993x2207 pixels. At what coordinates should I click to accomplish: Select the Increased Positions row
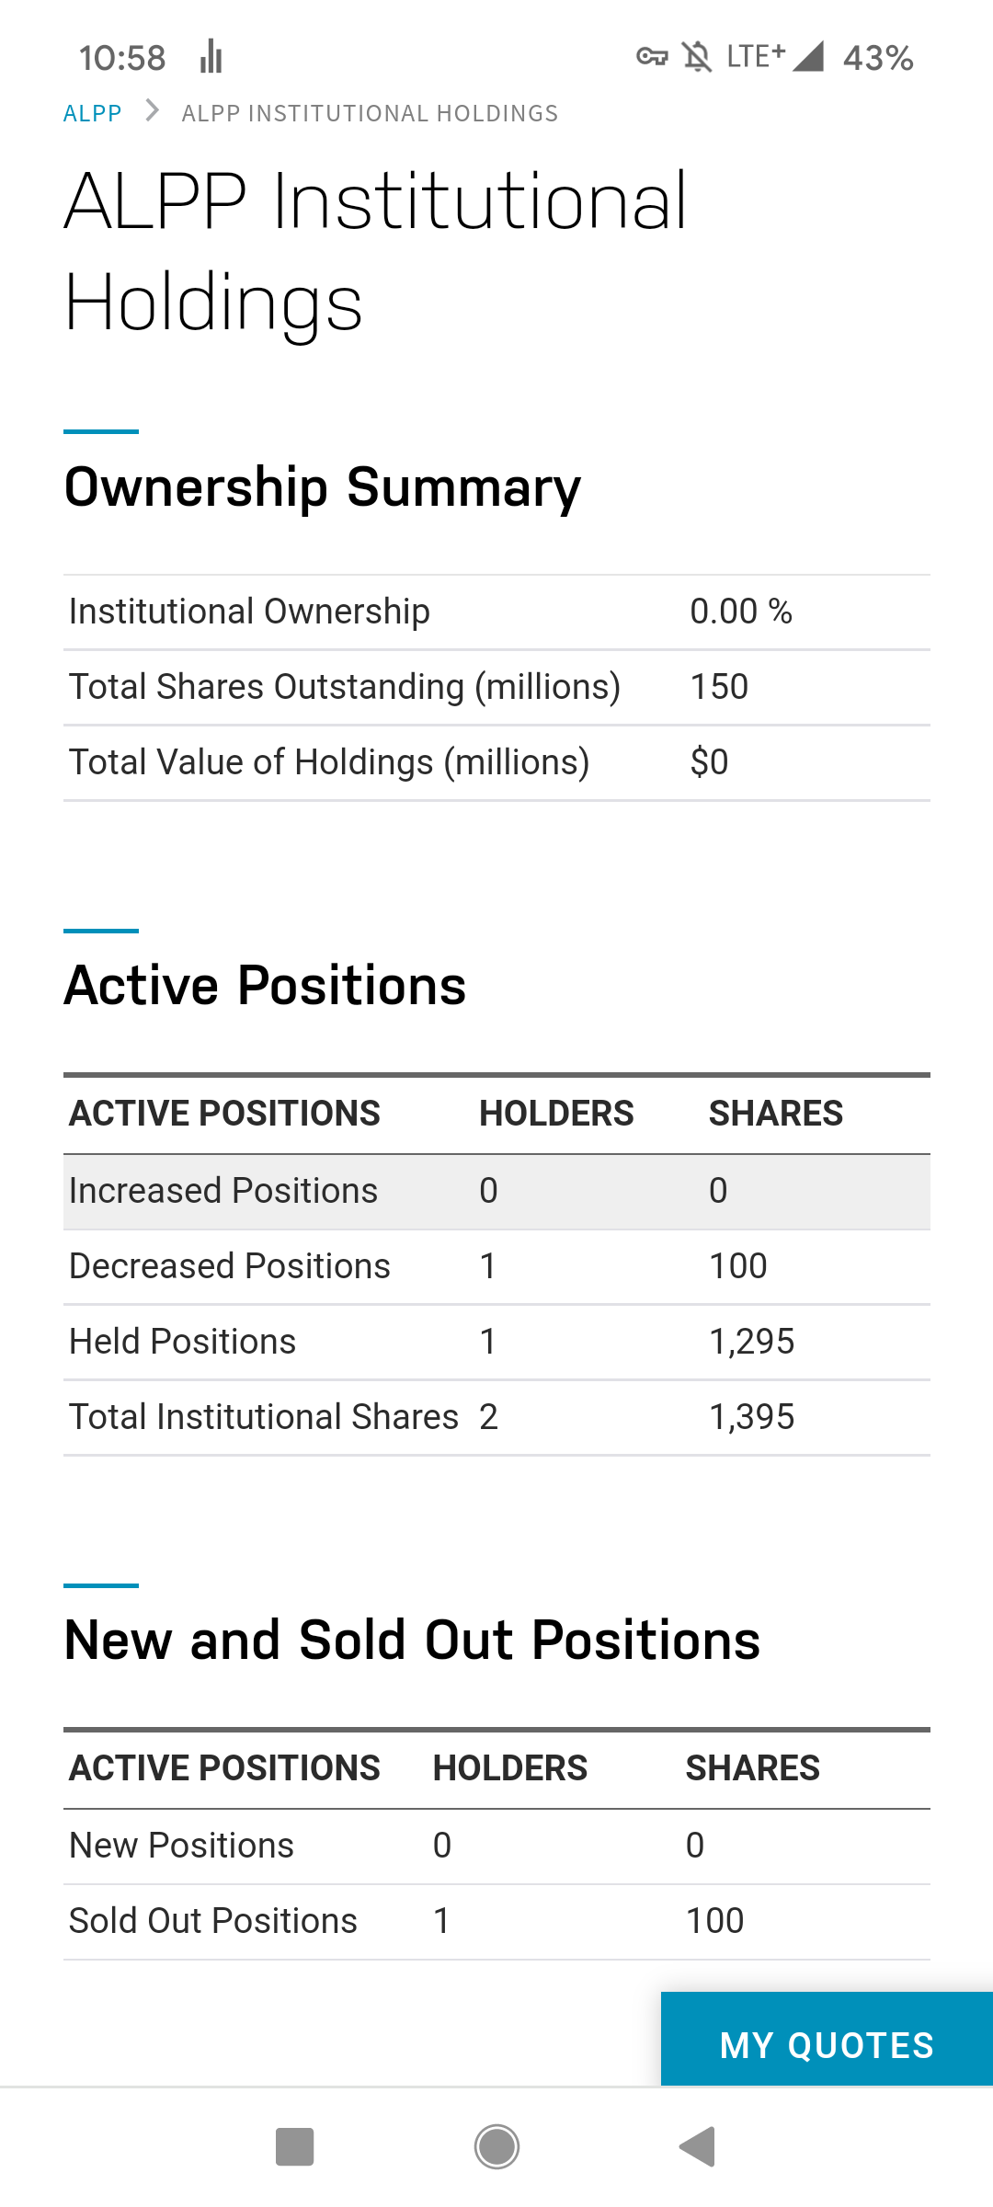pos(496,1191)
